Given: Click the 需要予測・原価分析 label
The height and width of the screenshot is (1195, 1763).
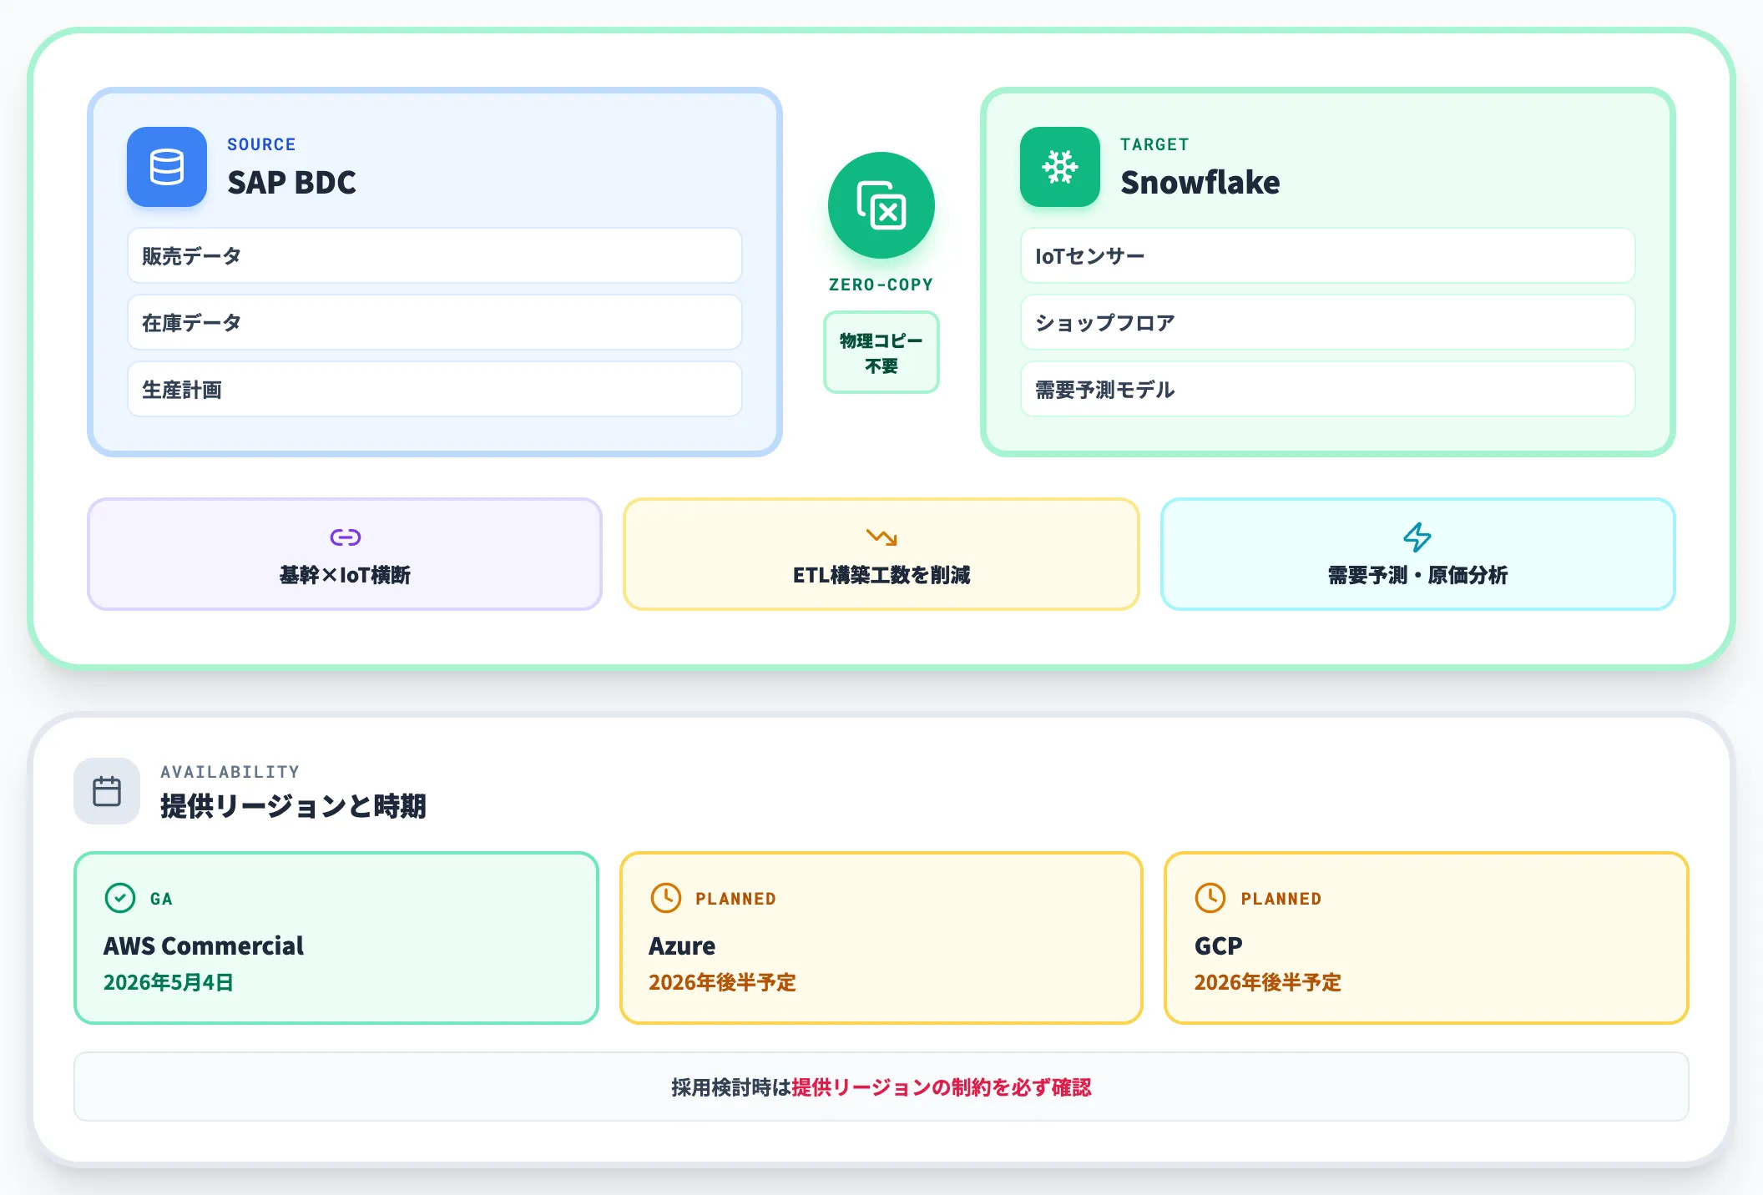Looking at the screenshot, I should point(1417,575).
